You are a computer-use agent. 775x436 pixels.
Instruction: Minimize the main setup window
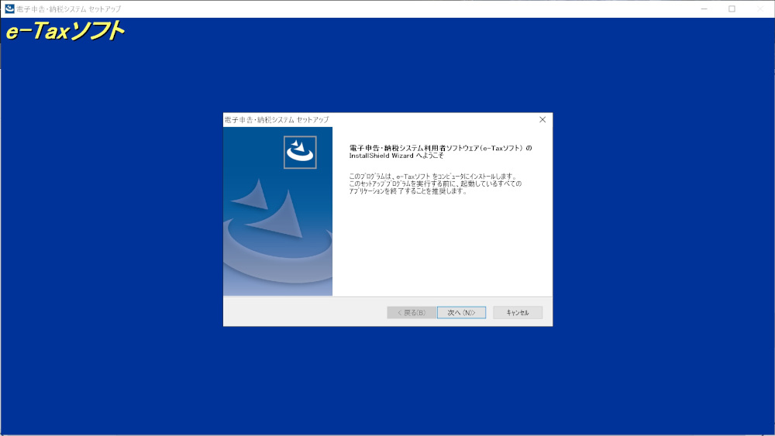click(704, 9)
